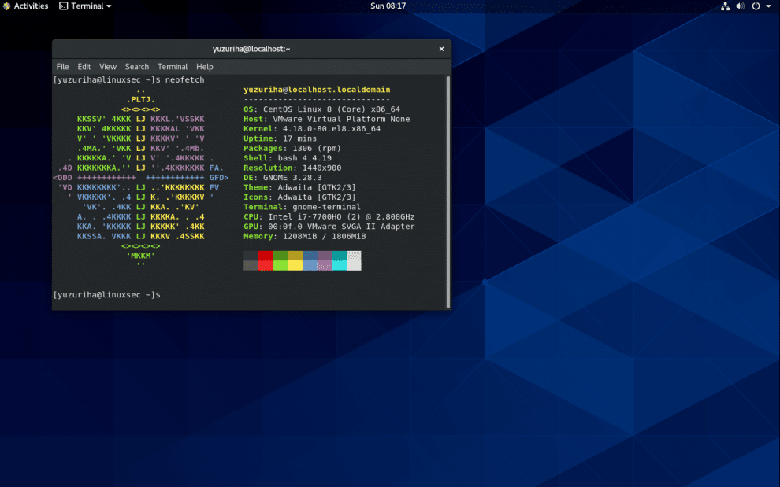
Task: Click the power icon in top bar
Action: [x=756, y=6]
